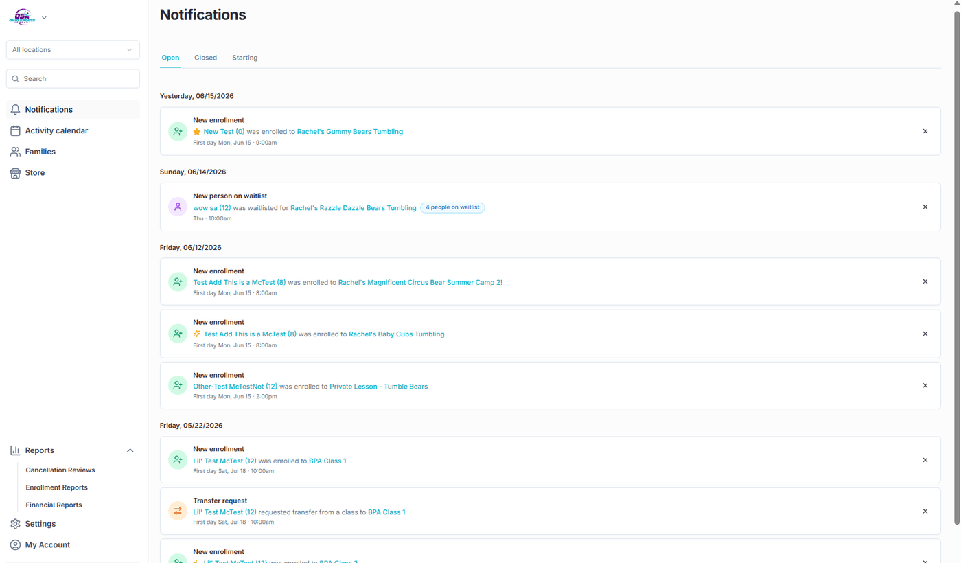Dismiss the Lil' Test McTest transfer request

925,511
